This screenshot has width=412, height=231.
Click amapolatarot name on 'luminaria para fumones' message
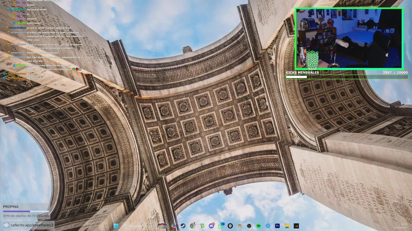coord(18,53)
